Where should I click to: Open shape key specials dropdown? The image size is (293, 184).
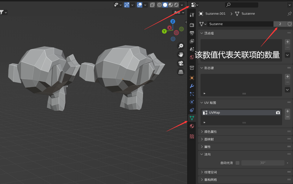tap(288, 90)
